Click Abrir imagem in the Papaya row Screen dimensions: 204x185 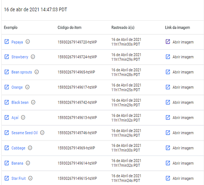183,42
